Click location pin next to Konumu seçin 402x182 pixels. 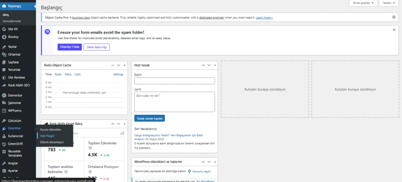pos(189,171)
